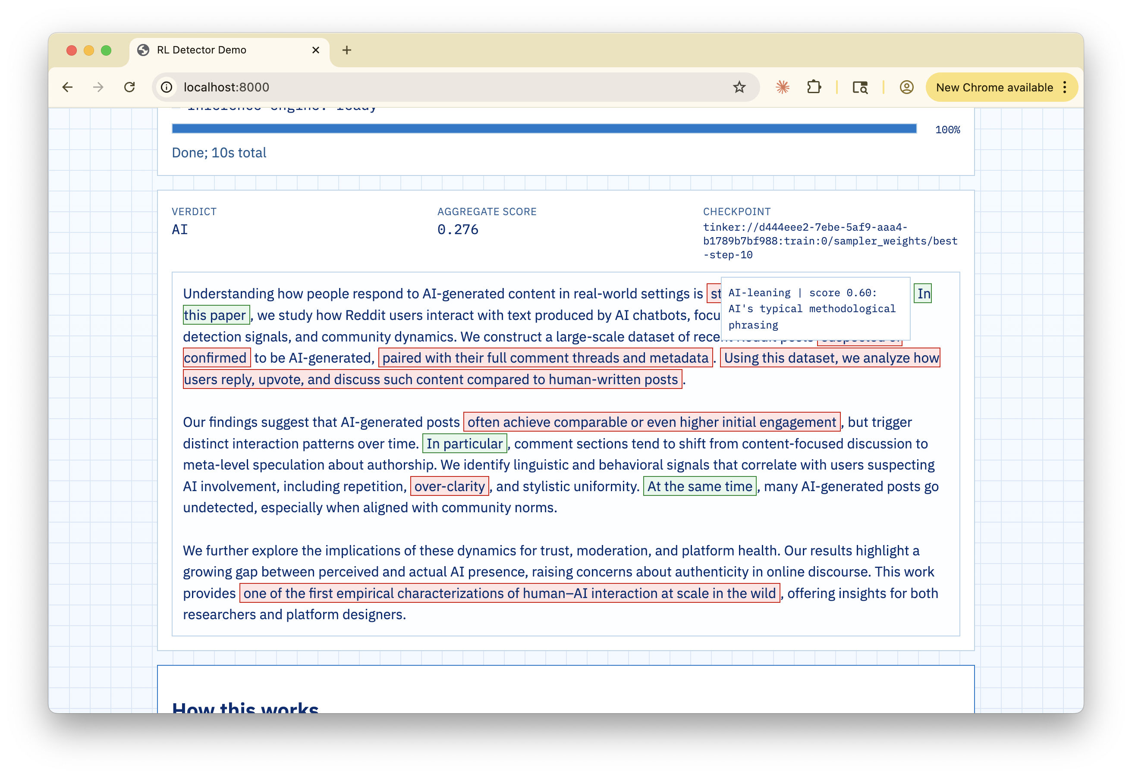This screenshot has width=1132, height=777.
Task: Open the extensions puzzle piece menu
Action: [814, 87]
